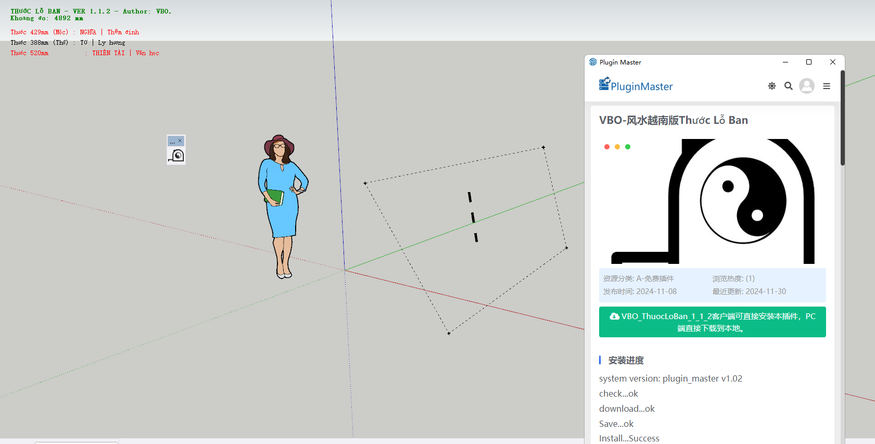This screenshot has height=444, width=875.
Task: Close the small floating toolbar
Action: pos(180,141)
